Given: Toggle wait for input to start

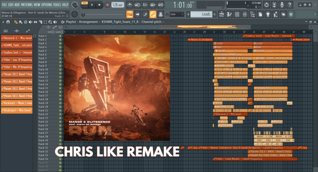Looking at the screenshot, I should tap(137, 5).
